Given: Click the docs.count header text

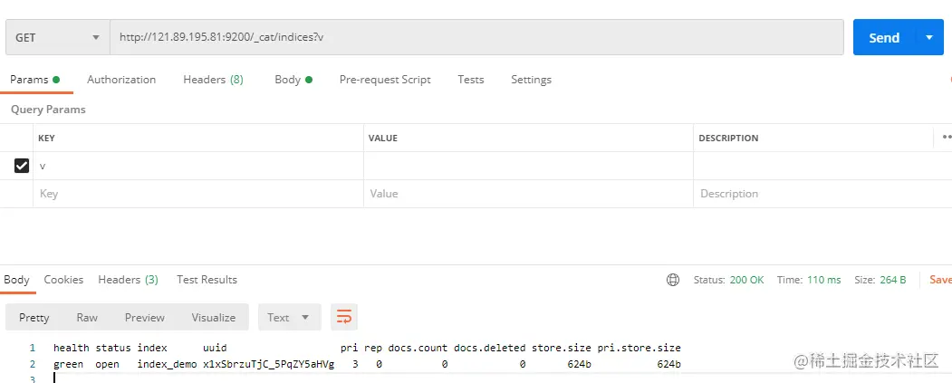Looking at the screenshot, I should [418, 348].
